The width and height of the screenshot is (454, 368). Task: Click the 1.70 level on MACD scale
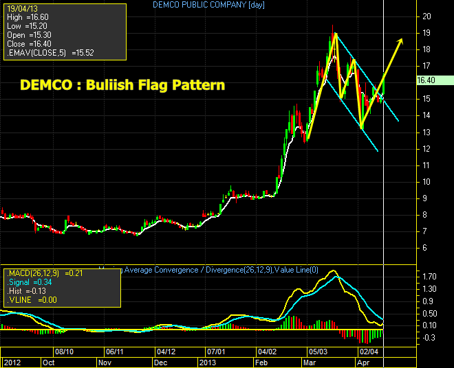(x=429, y=277)
